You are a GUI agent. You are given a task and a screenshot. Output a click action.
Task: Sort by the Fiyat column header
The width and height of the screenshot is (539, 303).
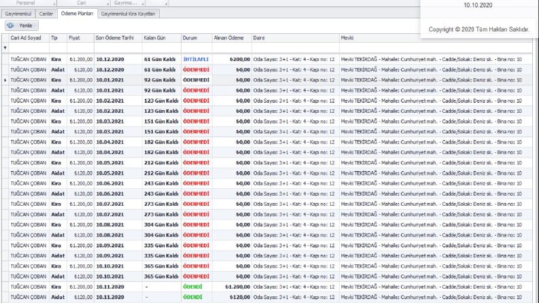pos(80,38)
